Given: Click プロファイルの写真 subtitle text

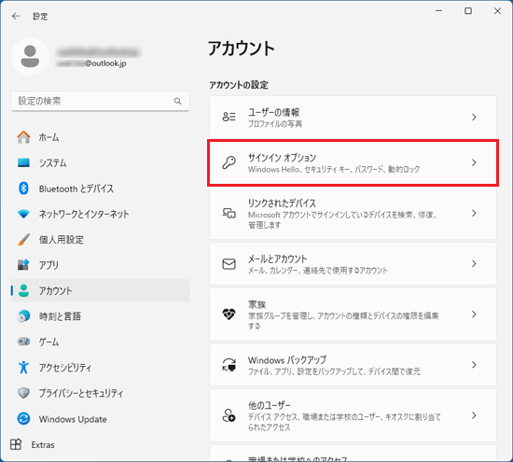Looking at the screenshot, I should (x=275, y=124).
